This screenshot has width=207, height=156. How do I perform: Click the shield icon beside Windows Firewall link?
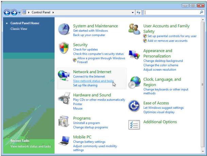click(74, 60)
